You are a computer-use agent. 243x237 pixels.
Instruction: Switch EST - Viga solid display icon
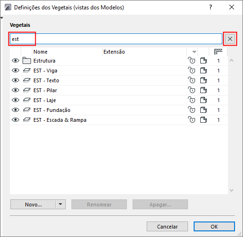(x=204, y=71)
